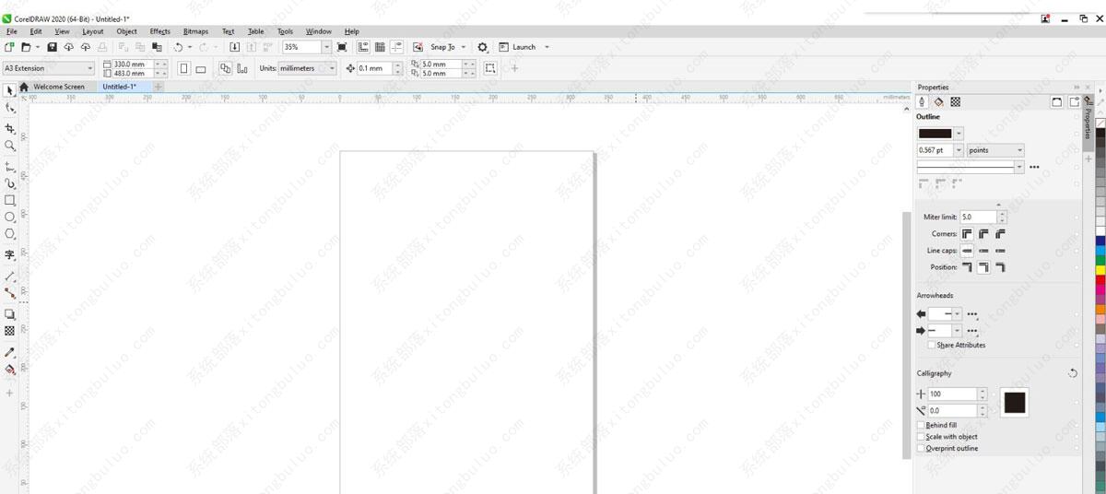Click the Full-screen preview icon
The height and width of the screenshot is (494, 1106).
pos(342,47)
